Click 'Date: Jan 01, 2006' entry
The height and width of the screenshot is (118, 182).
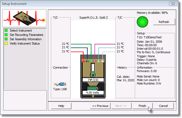pos(149,42)
